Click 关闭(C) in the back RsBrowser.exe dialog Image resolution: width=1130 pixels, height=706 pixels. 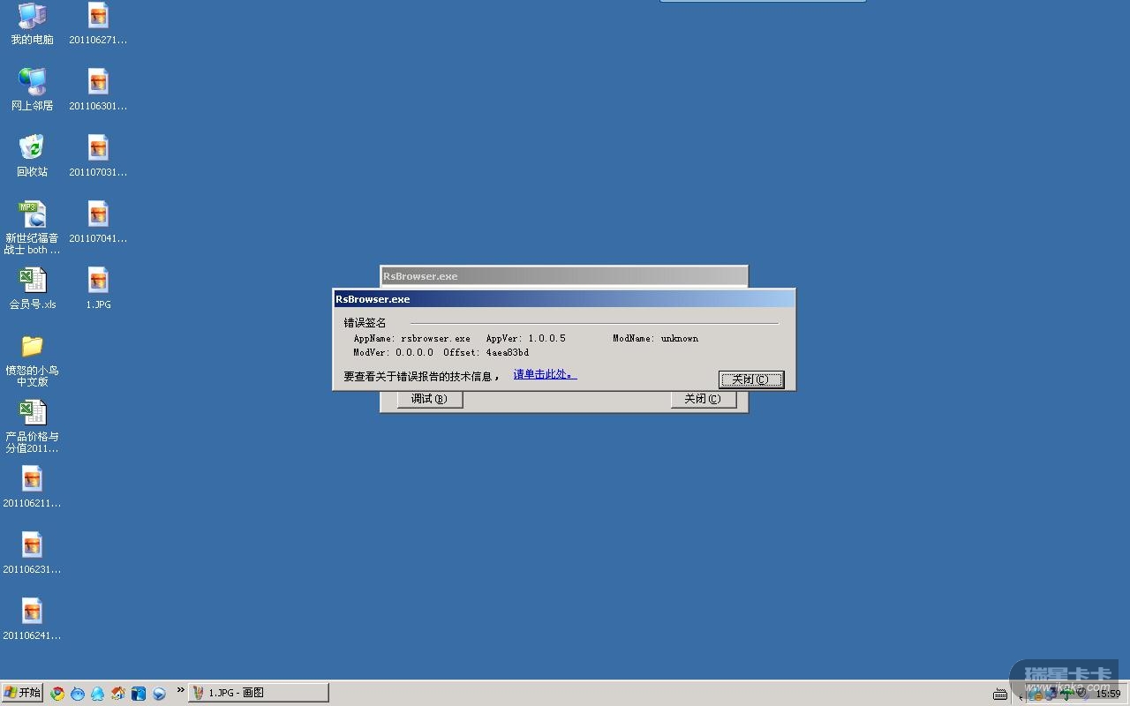[x=704, y=399]
